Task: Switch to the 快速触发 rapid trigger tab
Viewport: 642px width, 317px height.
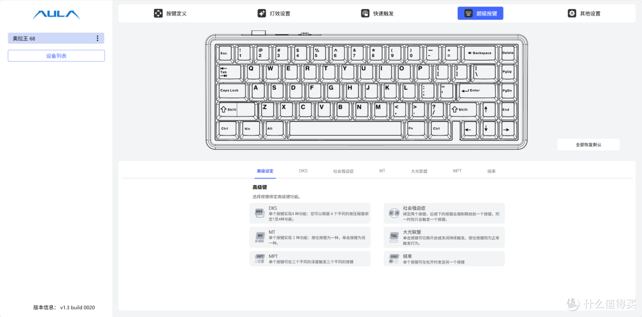Action: (x=377, y=14)
